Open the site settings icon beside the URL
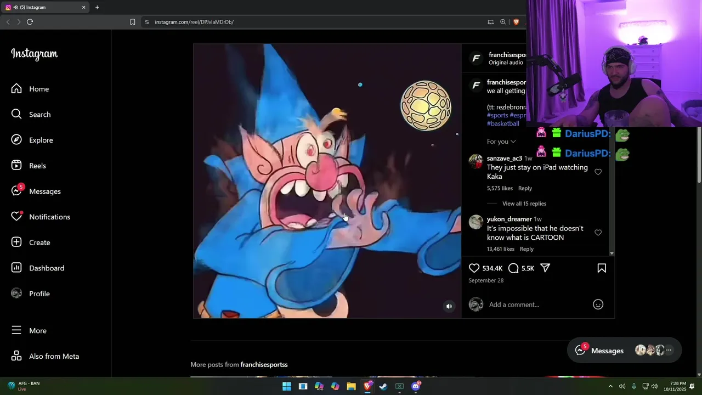 tap(146, 22)
